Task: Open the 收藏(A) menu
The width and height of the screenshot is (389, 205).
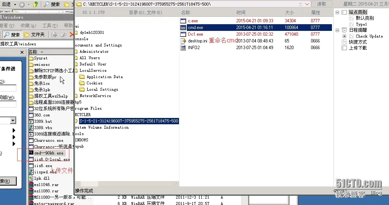Action: click(x=28, y=26)
